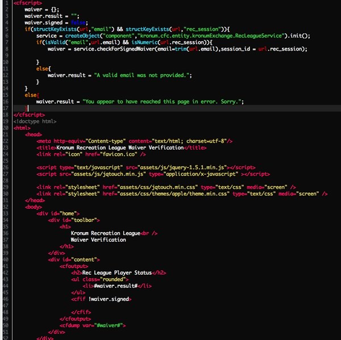Click the <br /> tag on line 36
The height and width of the screenshot is (340, 341).
point(149,233)
